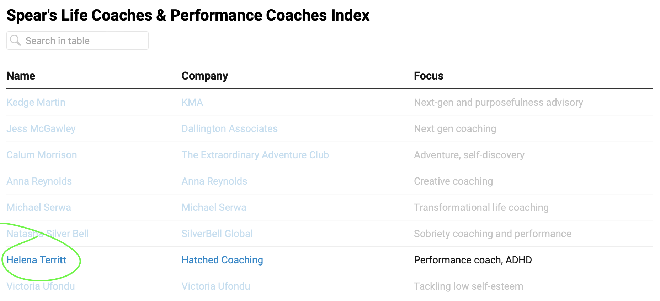
Task: Open Jess McGawley's profile link
Action: click(x=41, y=129)
